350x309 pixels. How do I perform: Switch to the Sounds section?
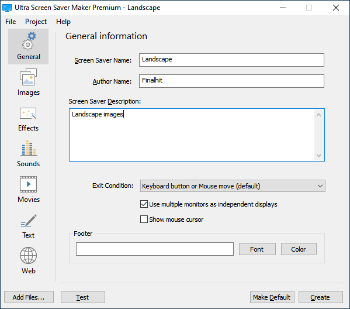pos(29,154)
